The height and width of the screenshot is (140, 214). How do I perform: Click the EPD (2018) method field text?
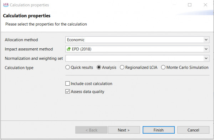82,49
